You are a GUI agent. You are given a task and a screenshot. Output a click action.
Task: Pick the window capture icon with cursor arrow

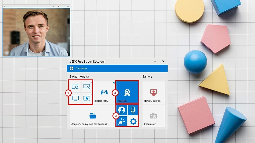(87, 98)
